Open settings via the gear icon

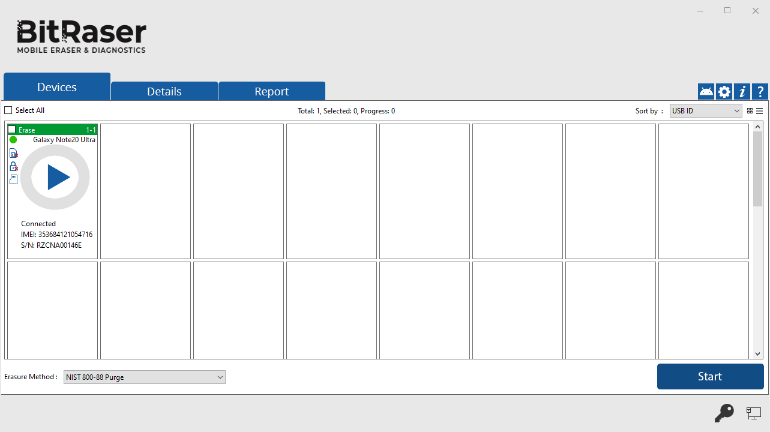[724, 91]
